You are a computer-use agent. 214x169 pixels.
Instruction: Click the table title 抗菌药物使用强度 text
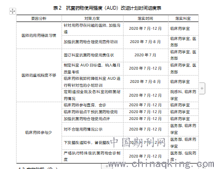84,8
